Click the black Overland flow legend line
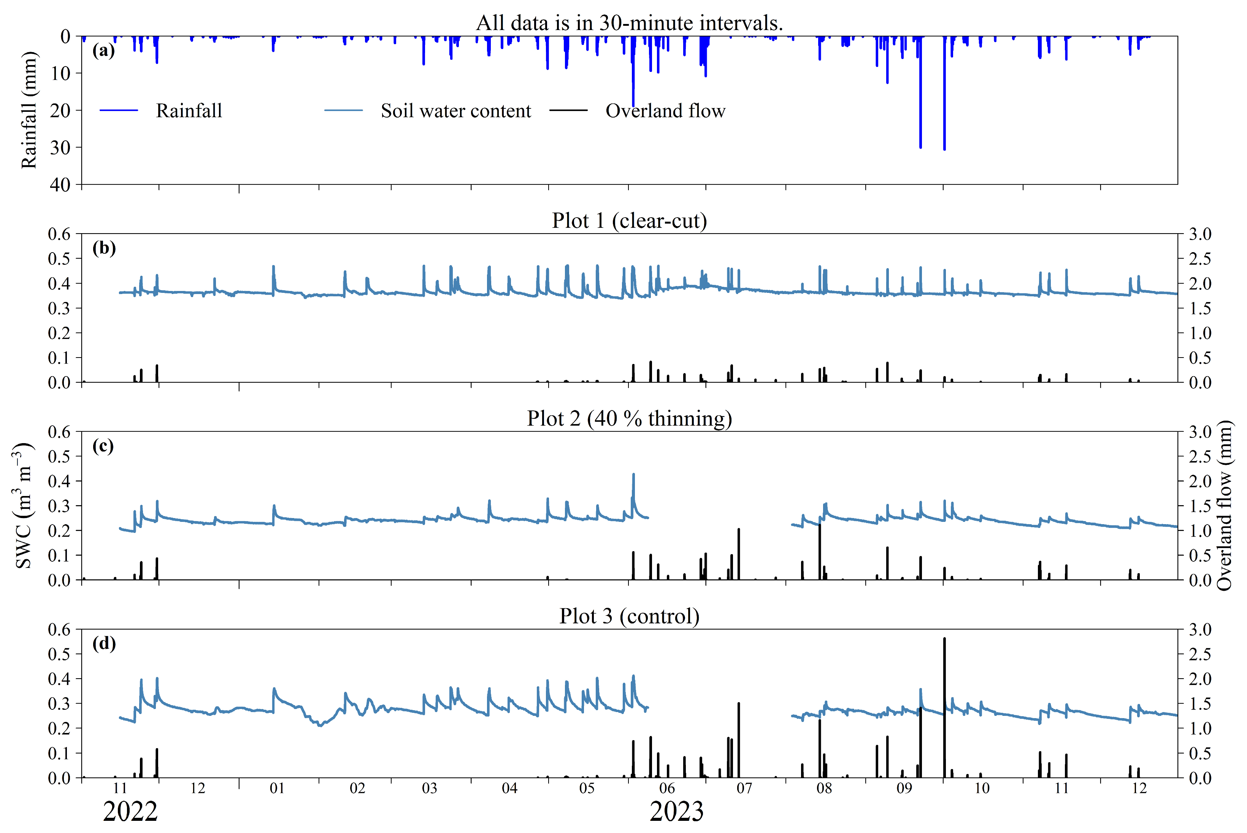This screenshot has height=833, width=1247. (568, 111)
